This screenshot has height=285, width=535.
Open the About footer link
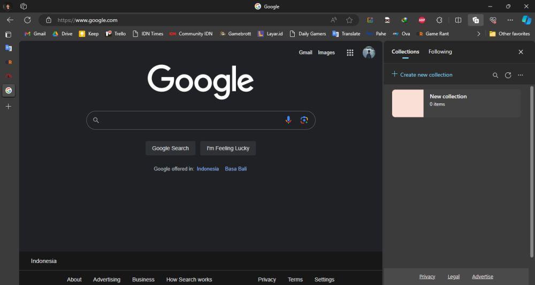(x=74, y=280)
